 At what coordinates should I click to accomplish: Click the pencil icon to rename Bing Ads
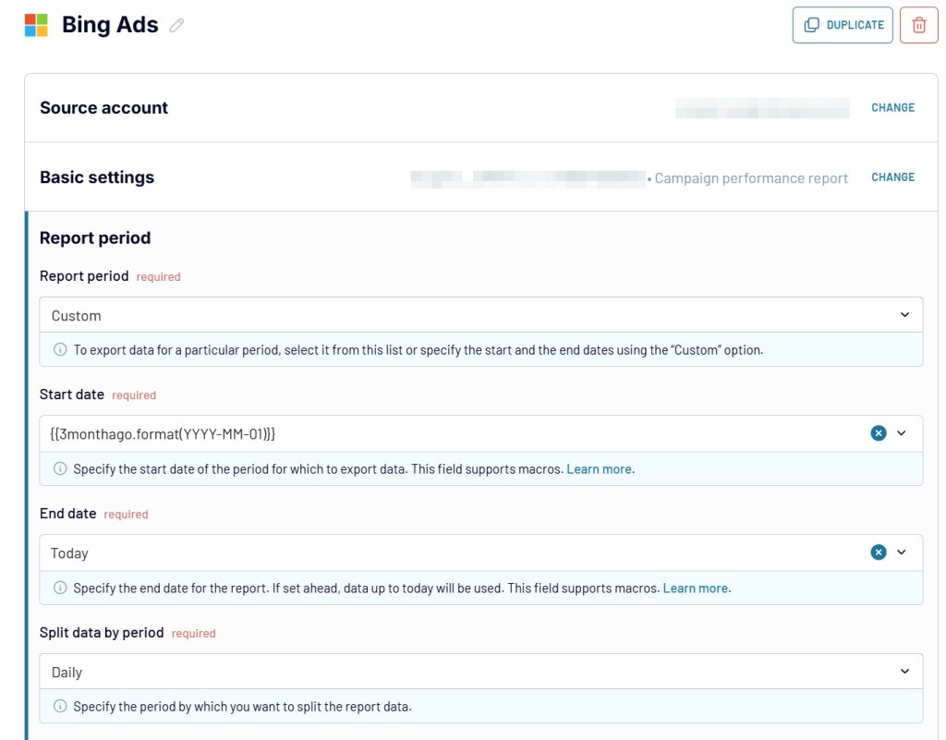pyautogui.click(x=176, y=25)
